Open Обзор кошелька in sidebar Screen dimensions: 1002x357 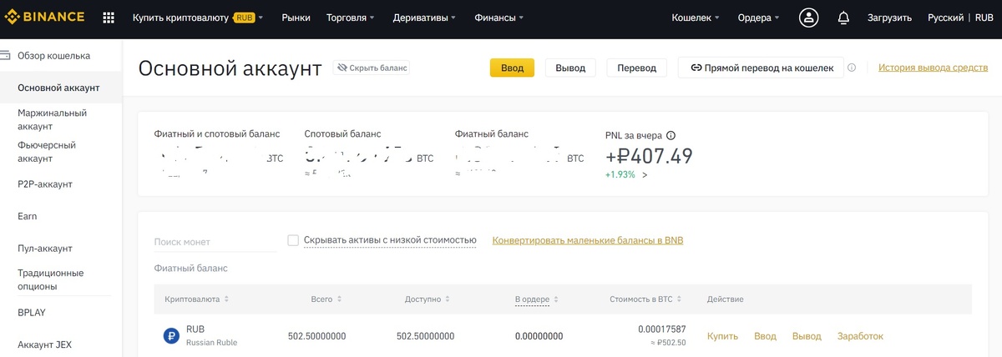(53, 56)
